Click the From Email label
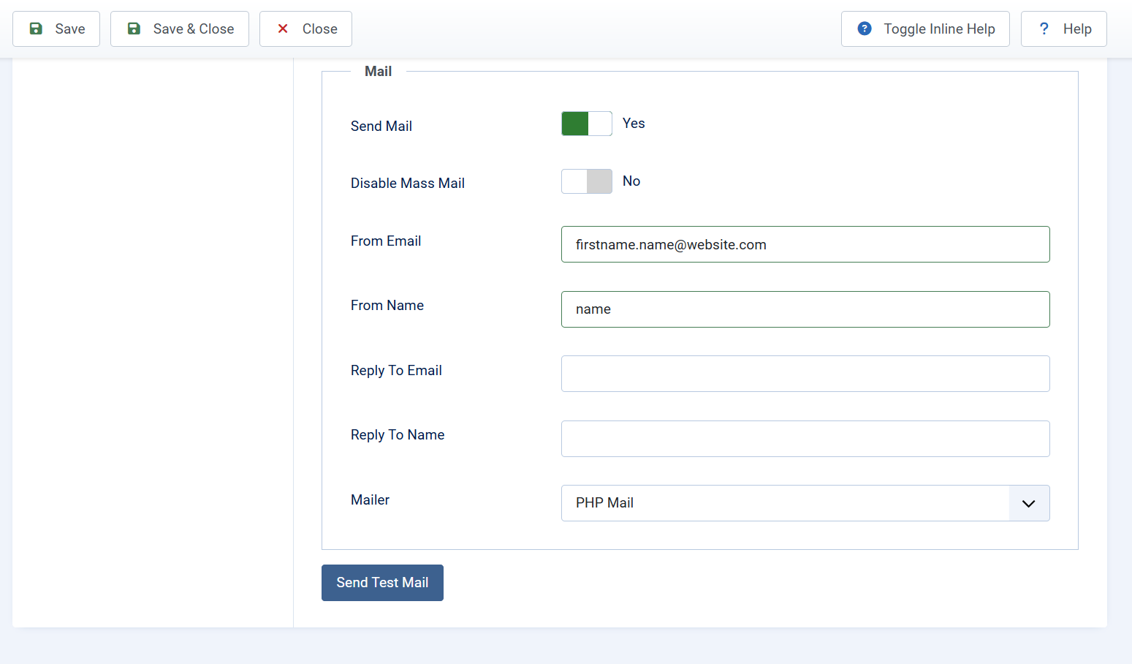 [x=385, y=241]
